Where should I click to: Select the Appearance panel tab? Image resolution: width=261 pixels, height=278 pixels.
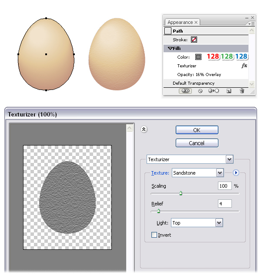coord(180,22)
